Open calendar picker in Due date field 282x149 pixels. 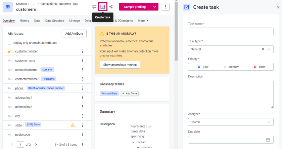pyautogui.click(x=268, y=140)
